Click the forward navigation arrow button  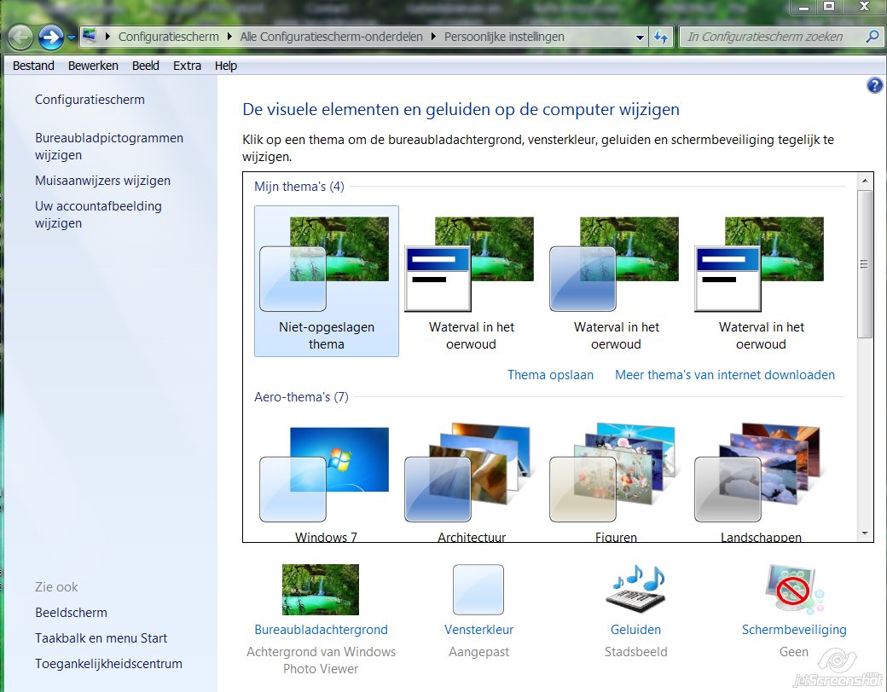(x=51, y=37)
